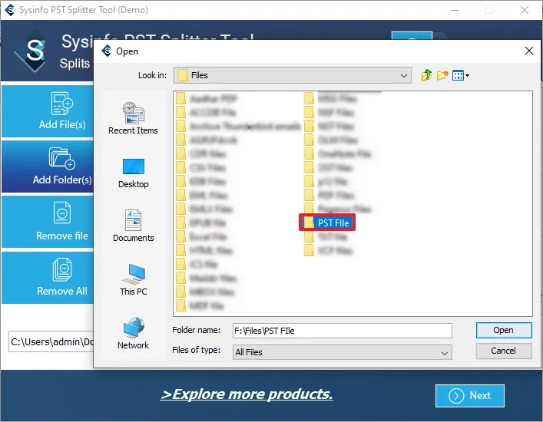The image size is (543, 422).
Task: Click the Add Folder(s) icon button
Action: pyautogui.click(x=48, y=166)
